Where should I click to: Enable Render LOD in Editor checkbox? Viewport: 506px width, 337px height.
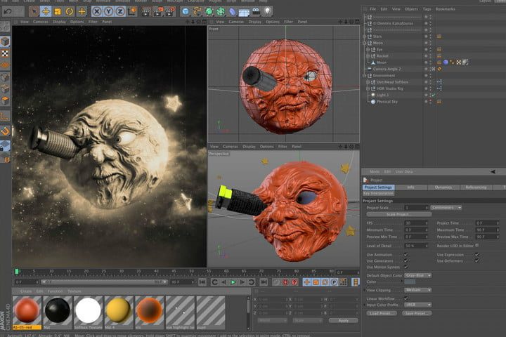coord(477,246)
